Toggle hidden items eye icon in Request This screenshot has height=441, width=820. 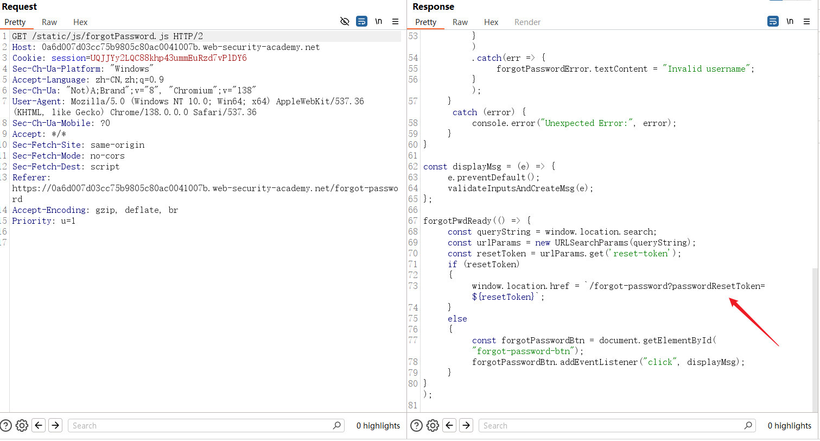coord(345,22)
